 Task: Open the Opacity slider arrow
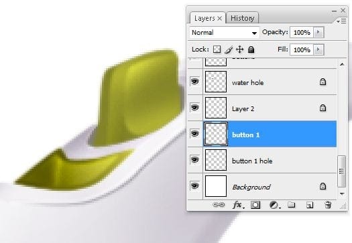[318, 32]
